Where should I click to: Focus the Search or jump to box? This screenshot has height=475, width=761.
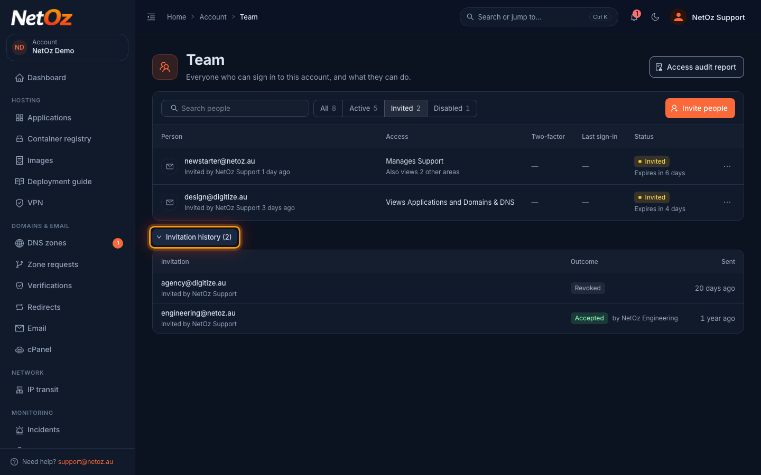click(x=539, y=17)
